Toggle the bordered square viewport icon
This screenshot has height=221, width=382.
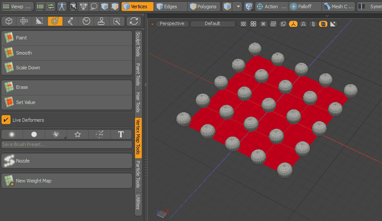coord(263,24)
